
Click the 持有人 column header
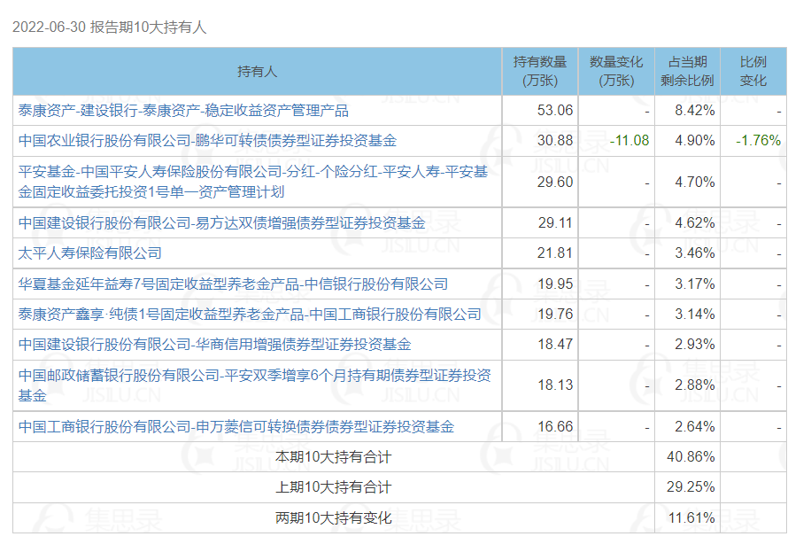pyautogui.click(x=257, y=72)
